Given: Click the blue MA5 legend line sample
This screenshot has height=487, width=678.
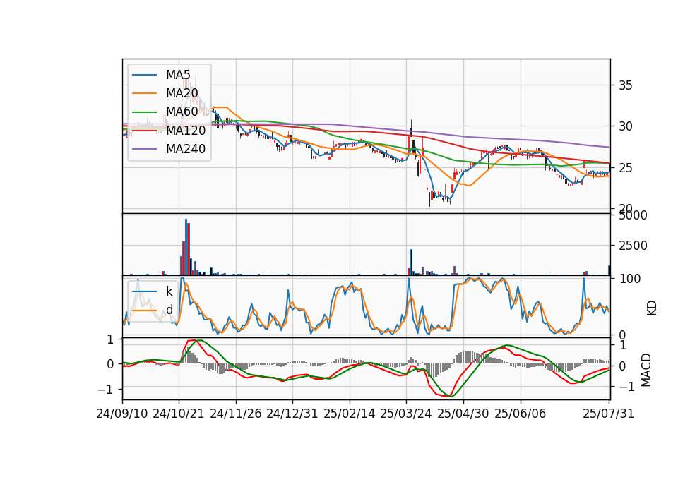Looking at the screenshot, I should 144,75.
